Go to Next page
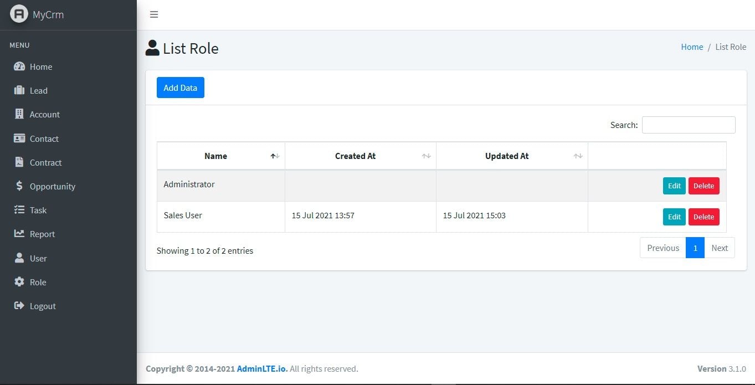755x385 pixels. pos(720,248)
